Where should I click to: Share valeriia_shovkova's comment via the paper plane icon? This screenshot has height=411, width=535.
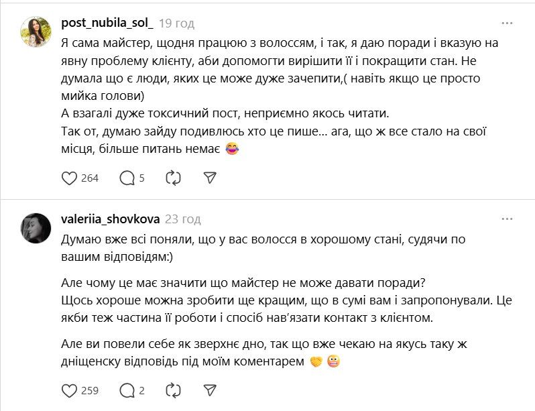[x=210, y=390]
